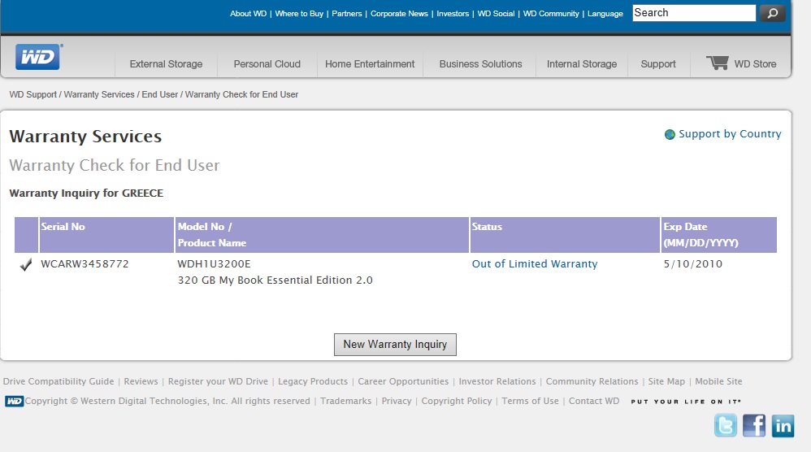Click the expiry date 5/10/2010
The image size is (811, 452).
tap(693, 264)
